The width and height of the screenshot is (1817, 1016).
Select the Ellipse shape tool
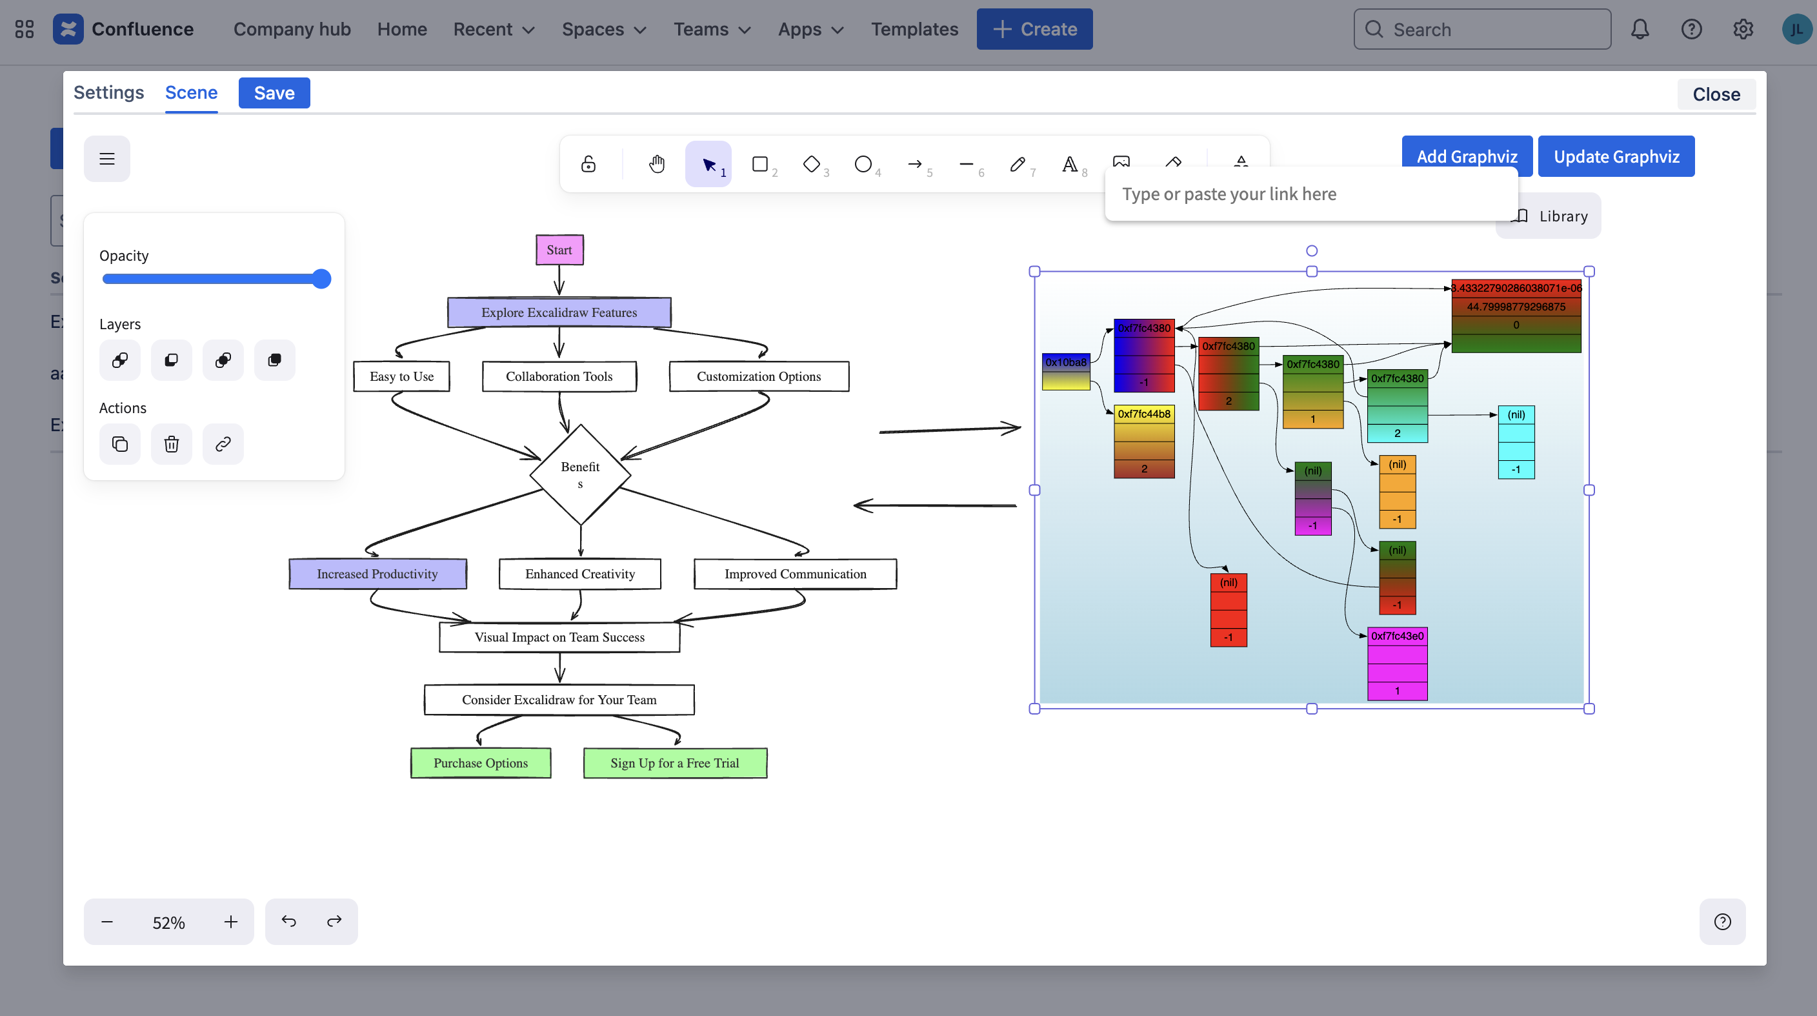point(863,165)
